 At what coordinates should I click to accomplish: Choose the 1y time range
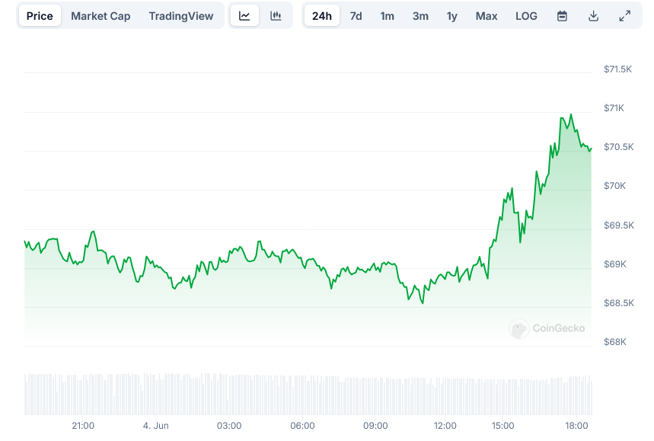[452, 16]
